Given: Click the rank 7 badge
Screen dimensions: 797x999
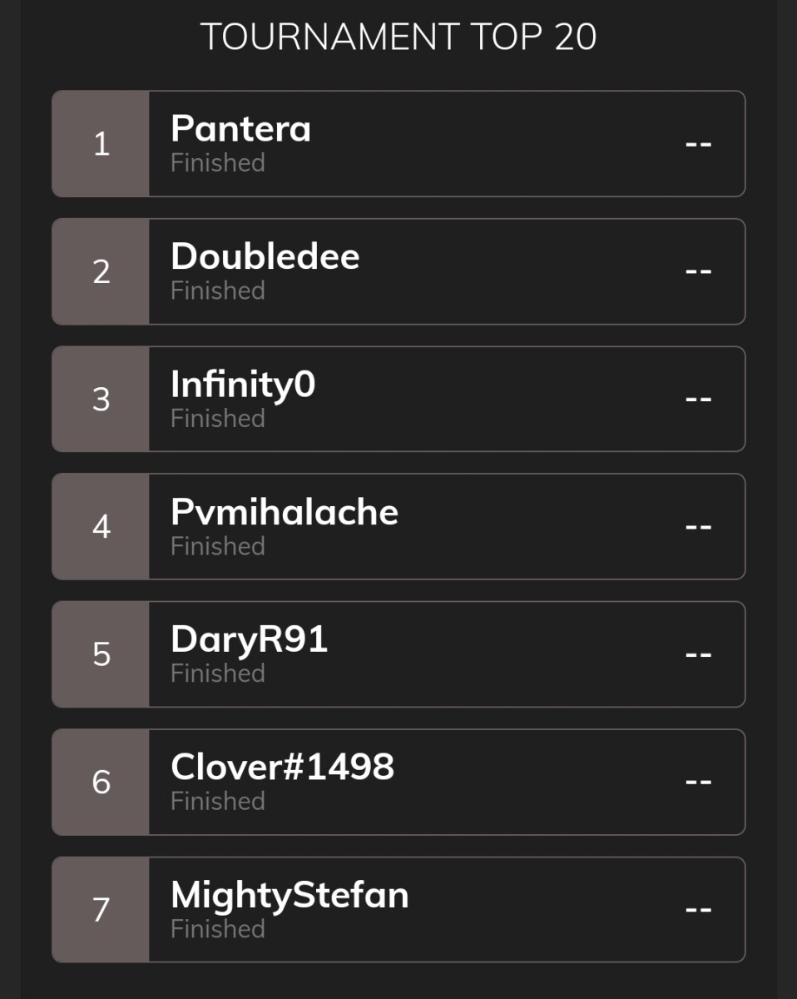Looking at the screenshot, I should [101, 909].
